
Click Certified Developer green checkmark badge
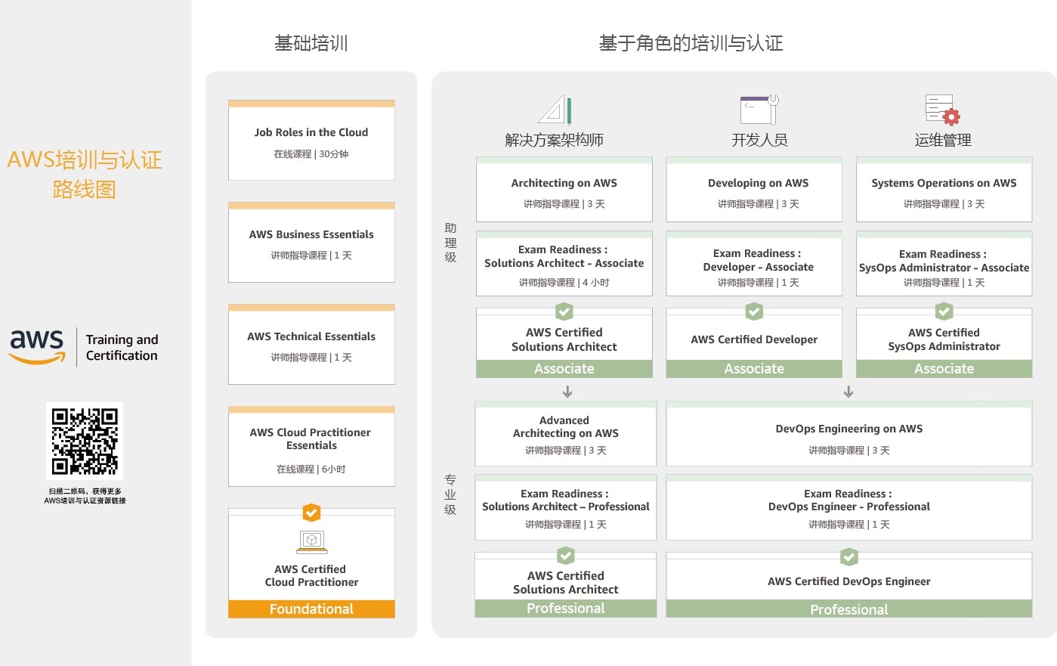pyautogui.click(x=754, y=311)
